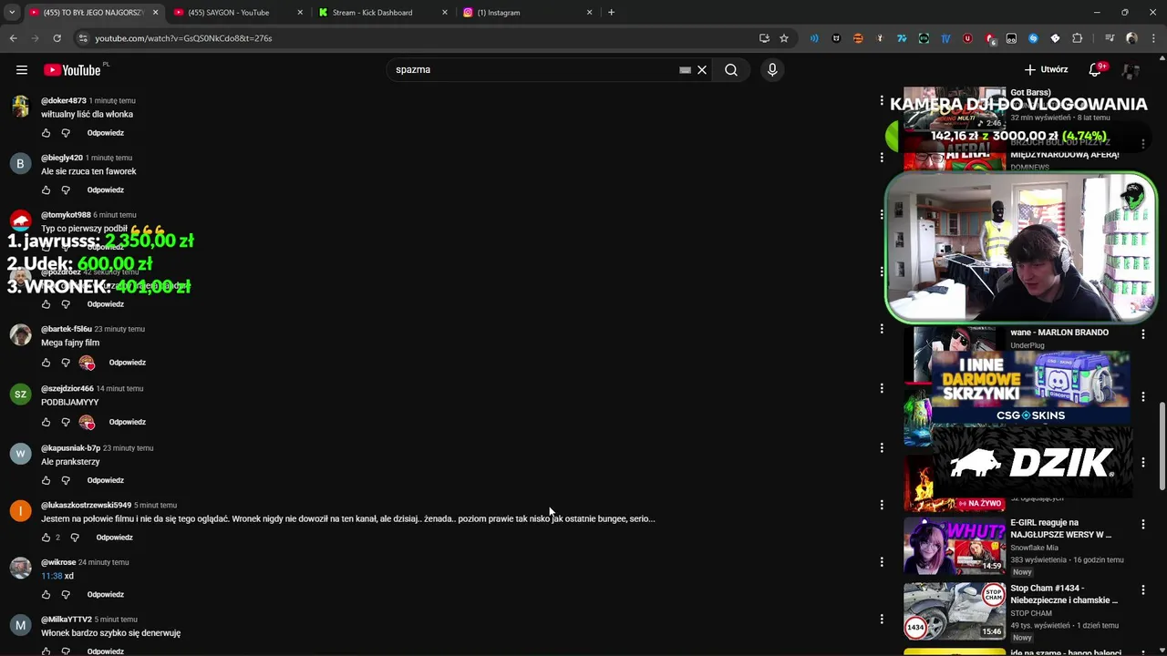Screen dimensions: 1167x656
Task: Open the tab search dropdown arrow
Action: pyautogui.click(x=12, y=13)
